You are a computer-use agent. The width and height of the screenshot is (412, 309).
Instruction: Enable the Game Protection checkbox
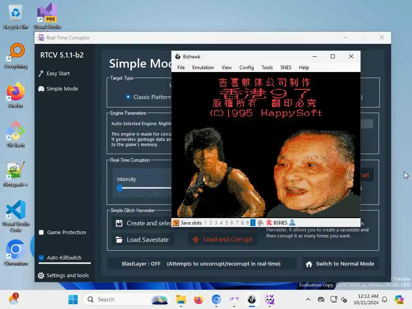point(41,232)
